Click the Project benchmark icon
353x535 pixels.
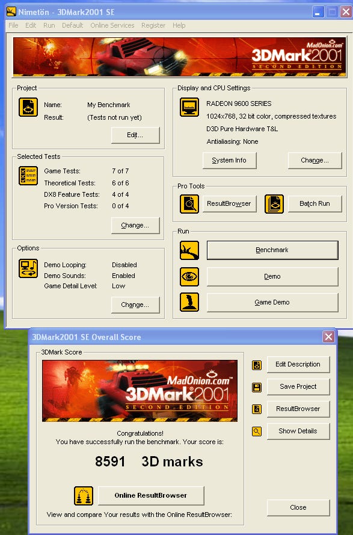pyautogui.click(x=28, y=107)
